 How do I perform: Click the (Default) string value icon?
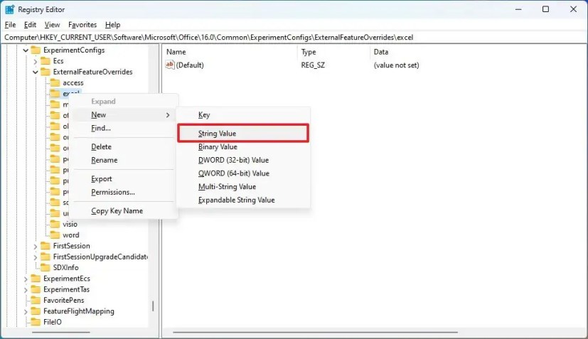tap(170, 65)
